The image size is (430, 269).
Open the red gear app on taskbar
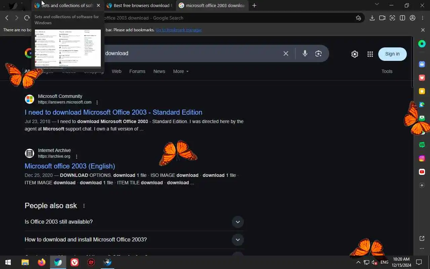click(x=91, y=262)
